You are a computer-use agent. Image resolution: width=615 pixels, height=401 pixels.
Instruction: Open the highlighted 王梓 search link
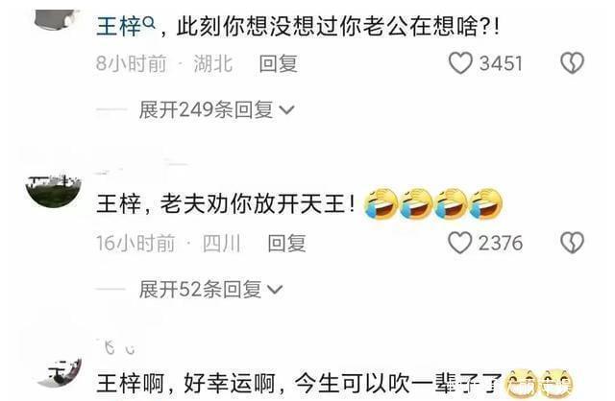[x=118, y=27]
